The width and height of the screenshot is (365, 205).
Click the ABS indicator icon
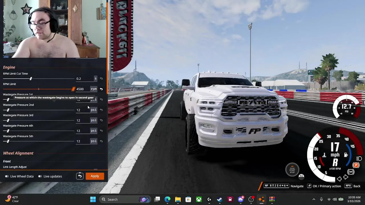(x=351, y=172)
